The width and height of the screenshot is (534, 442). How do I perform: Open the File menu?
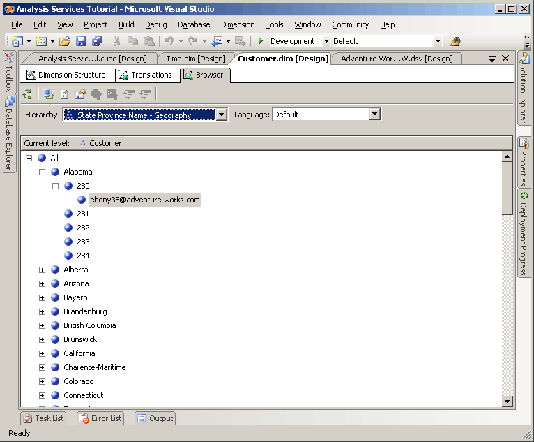[17, 24]
